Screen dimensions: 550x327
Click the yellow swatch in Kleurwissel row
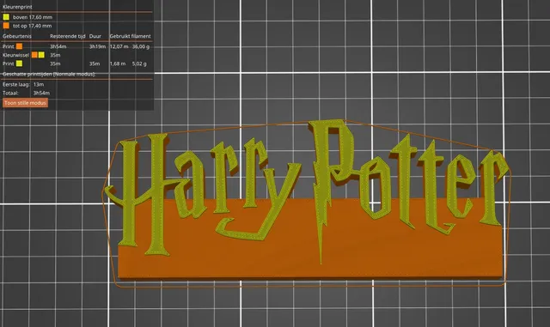click(41, 55)
